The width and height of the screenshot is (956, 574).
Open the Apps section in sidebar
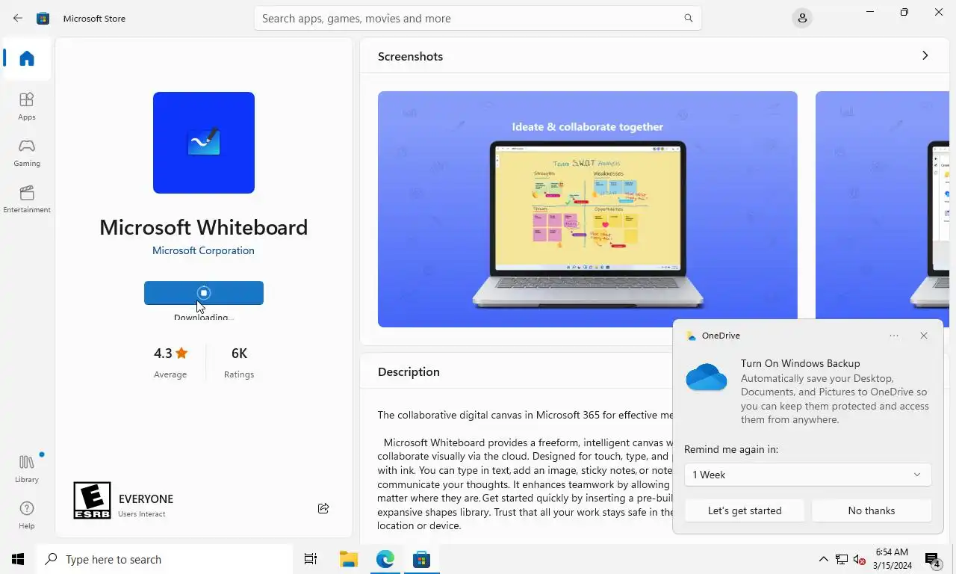[x=27, y=106]
